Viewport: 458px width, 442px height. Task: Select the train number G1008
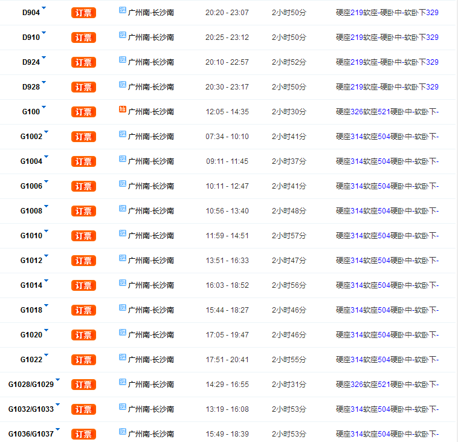pyautogui.click(x=31, y=211)
